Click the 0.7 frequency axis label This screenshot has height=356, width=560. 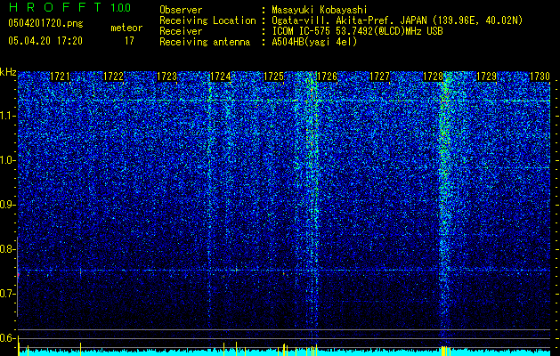[7, 294]
